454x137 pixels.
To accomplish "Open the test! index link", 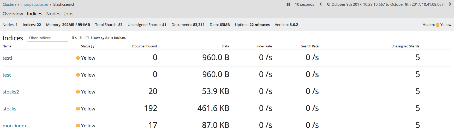I will tap(7, 58).
